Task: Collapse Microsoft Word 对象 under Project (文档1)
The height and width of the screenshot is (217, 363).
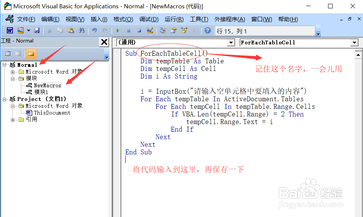Action: tap(13, 106)
